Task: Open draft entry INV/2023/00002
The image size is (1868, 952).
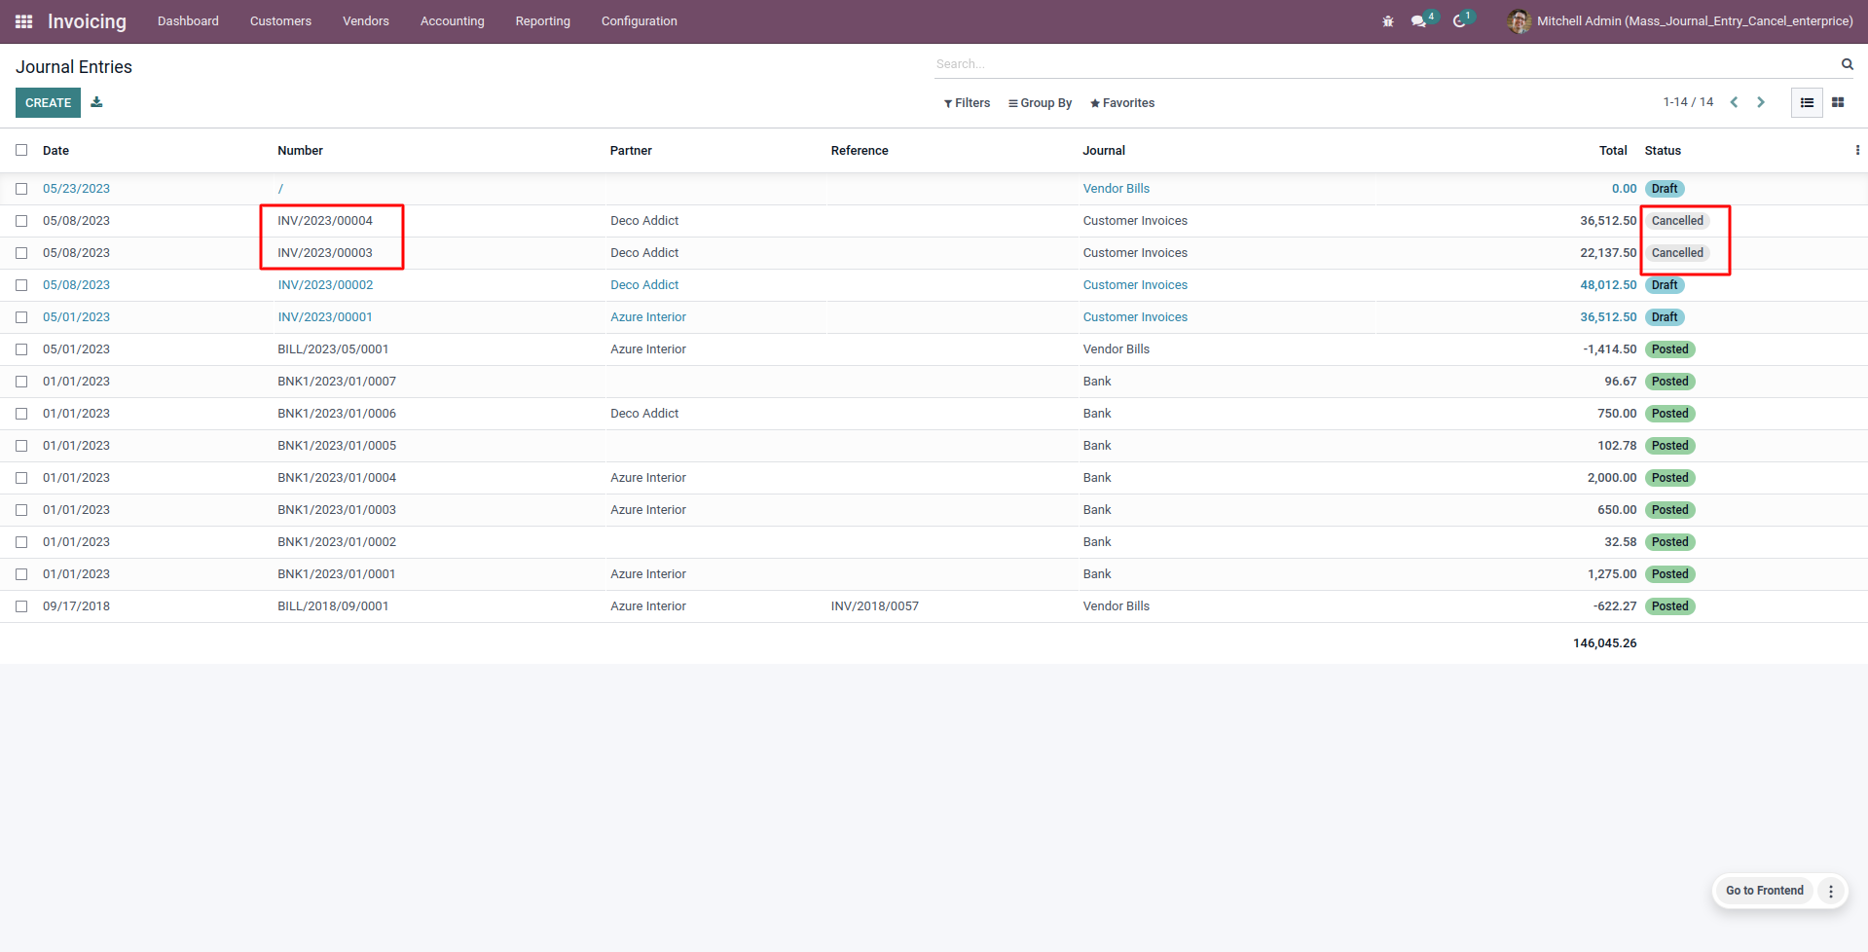Action: (325, 285)
